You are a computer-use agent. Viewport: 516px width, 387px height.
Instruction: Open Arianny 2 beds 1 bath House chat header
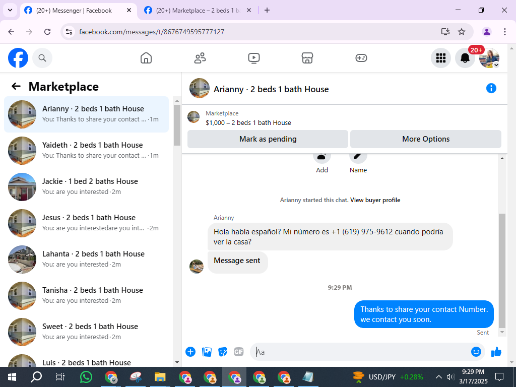point(271,89)
